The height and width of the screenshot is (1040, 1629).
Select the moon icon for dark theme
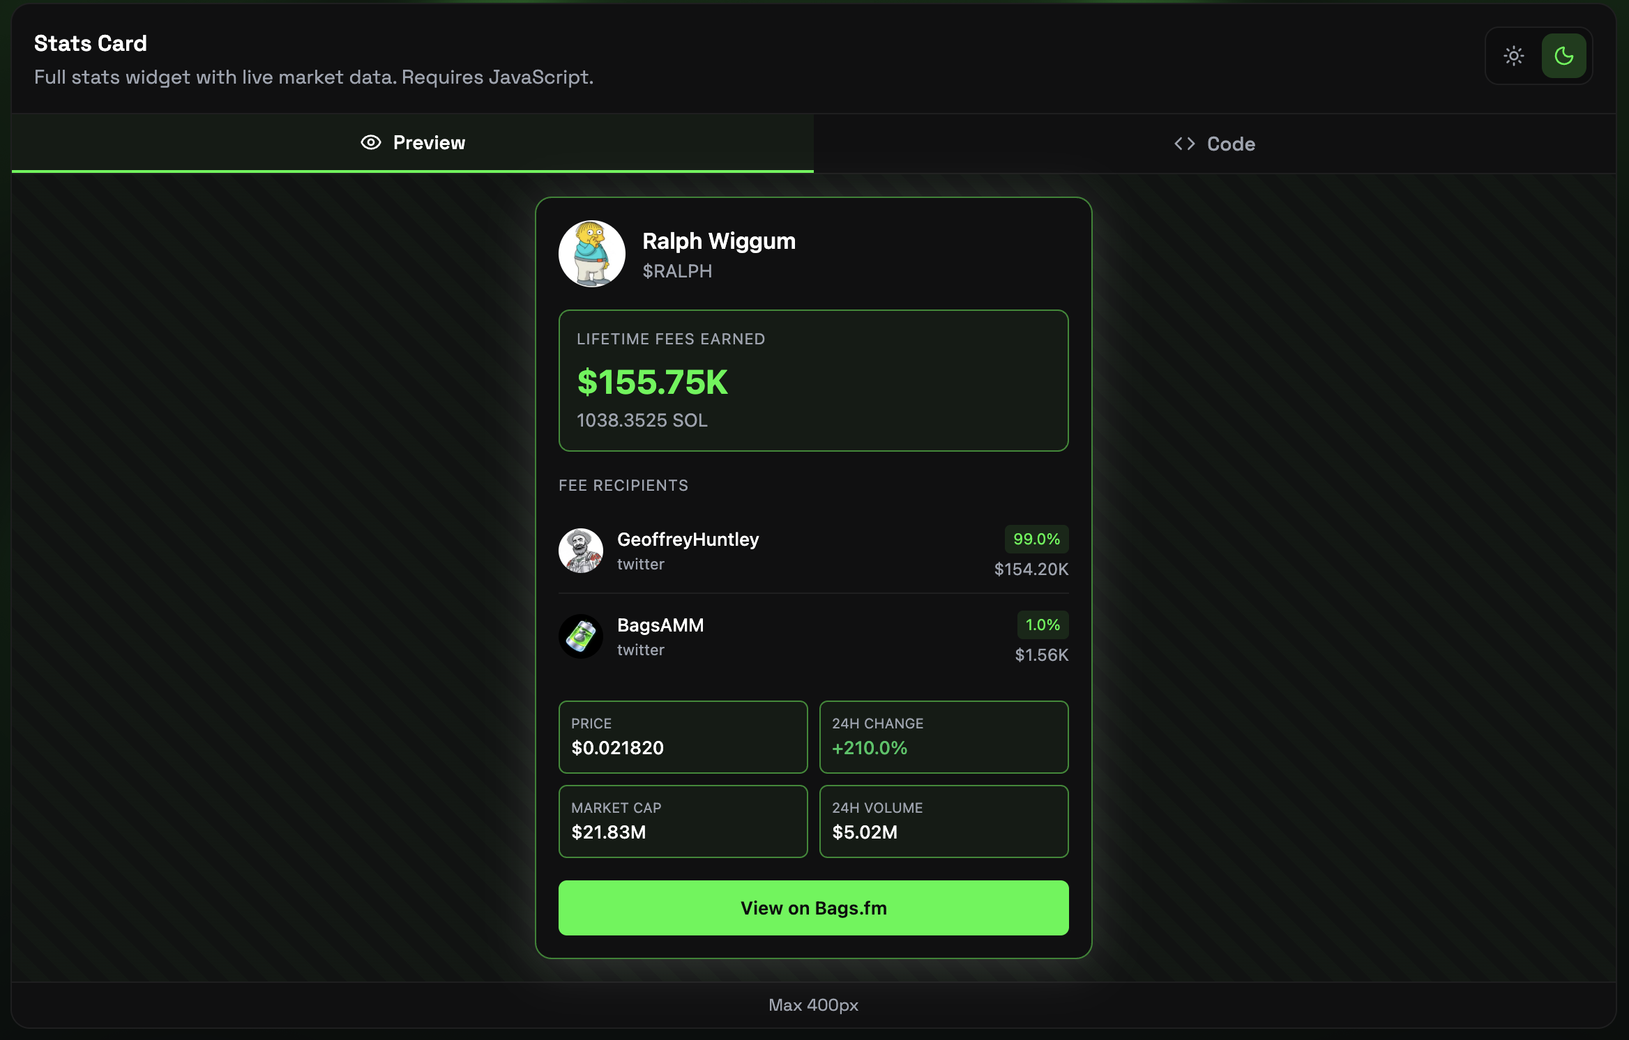[x=1563, y=56]
